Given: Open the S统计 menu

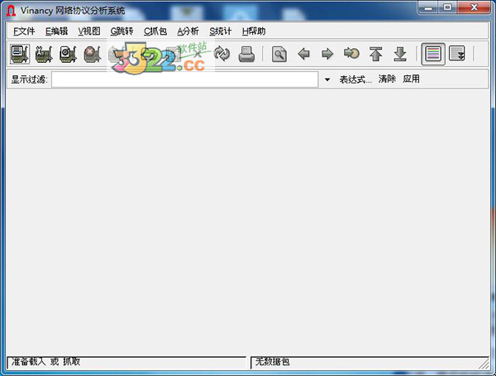Looking at the screenshot, I should click(221, 31).
